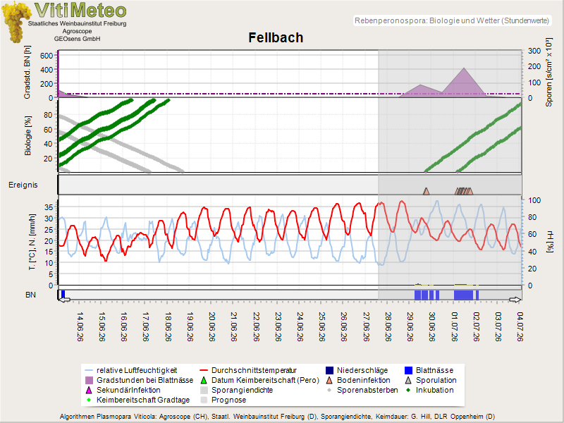This screenshot has height=423, width=564.
Task: Click the rH [%] axis label
Action: pos(550,243)
